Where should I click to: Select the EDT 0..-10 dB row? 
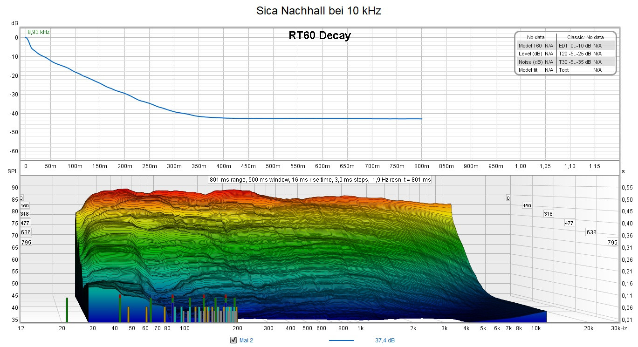(585, 46)
